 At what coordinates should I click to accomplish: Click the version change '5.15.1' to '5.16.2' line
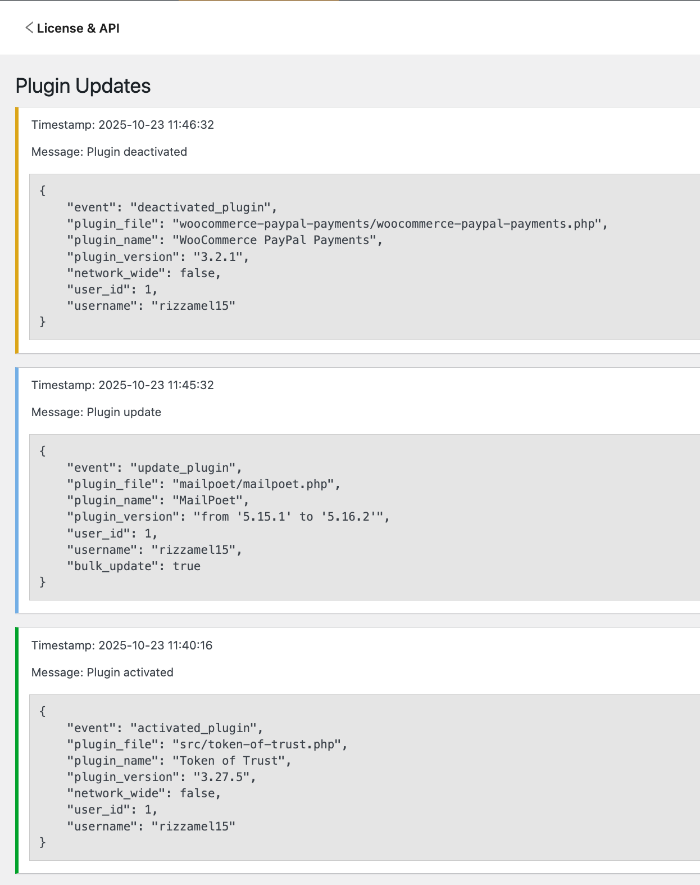click(228, 517)
